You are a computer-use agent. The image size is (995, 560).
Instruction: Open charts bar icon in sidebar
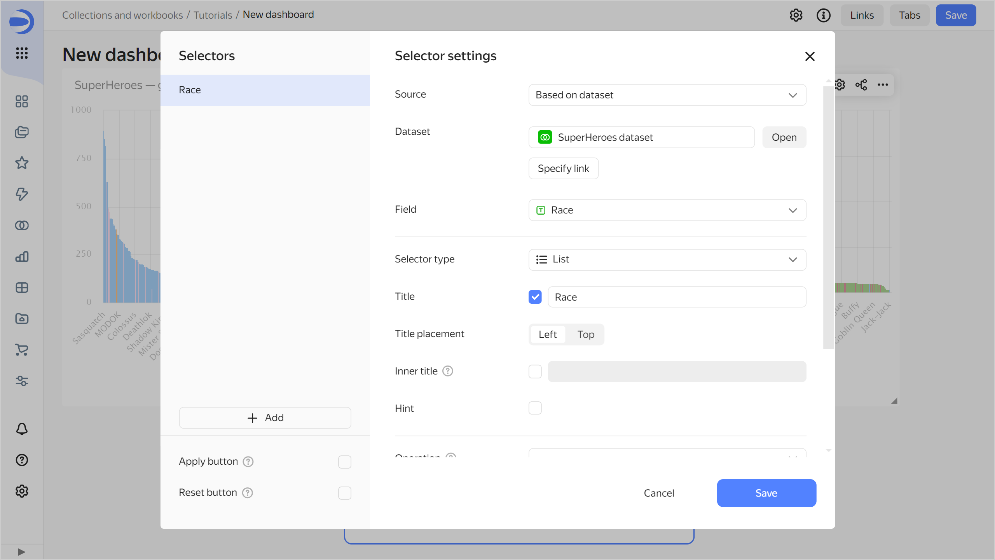22,257
